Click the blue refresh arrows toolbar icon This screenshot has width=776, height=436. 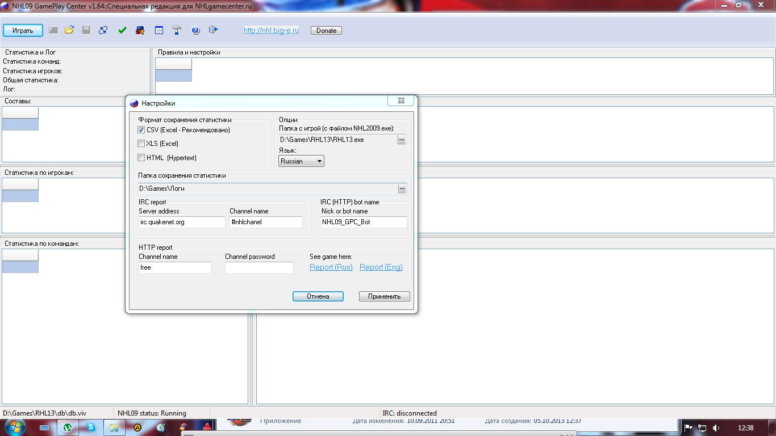103,30
